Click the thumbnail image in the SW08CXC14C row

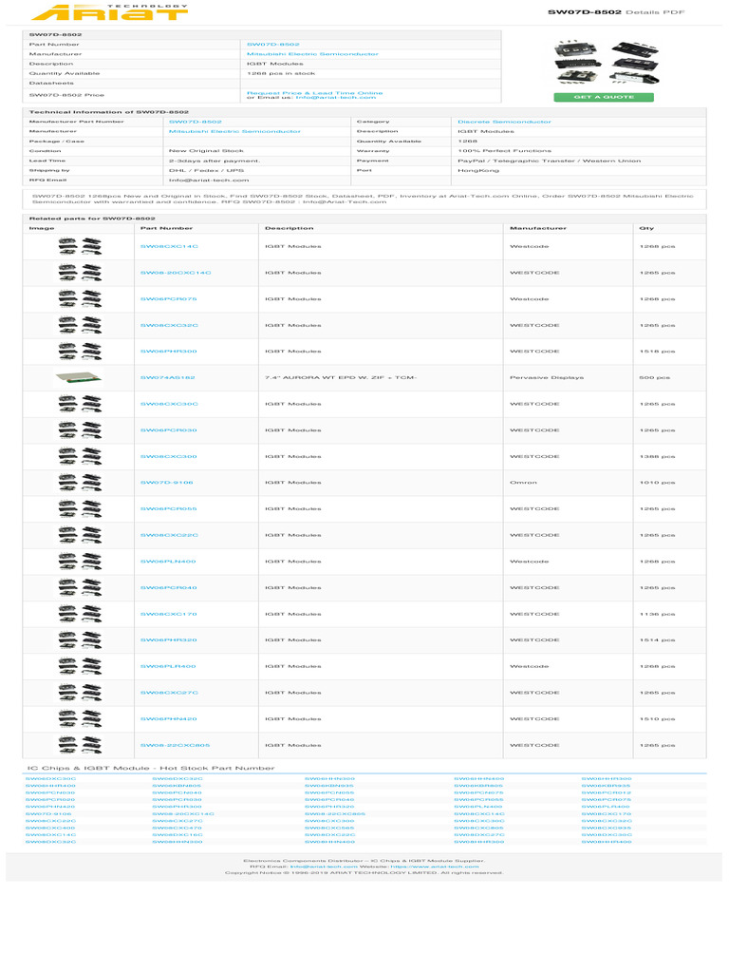point(80,246)
